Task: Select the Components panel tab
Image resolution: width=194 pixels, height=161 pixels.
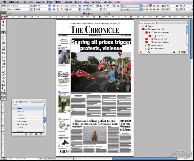Action: pos(148,23)
